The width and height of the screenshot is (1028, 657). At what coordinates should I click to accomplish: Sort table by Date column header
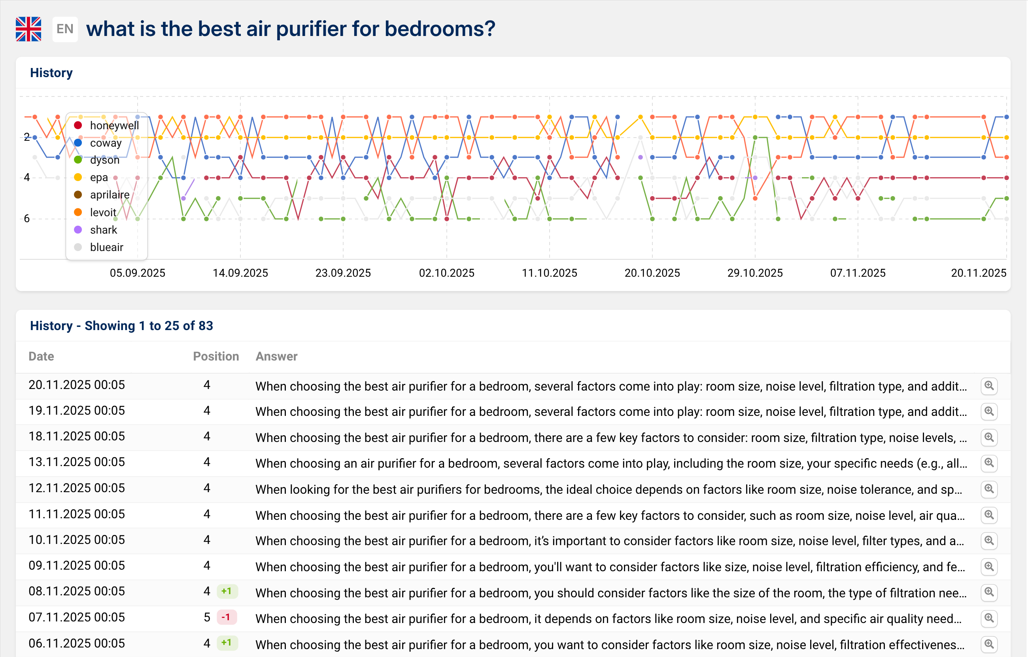(x=41, y=357)
